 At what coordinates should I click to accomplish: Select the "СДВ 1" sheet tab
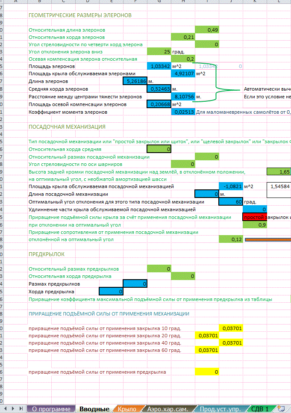pos(260,409)
